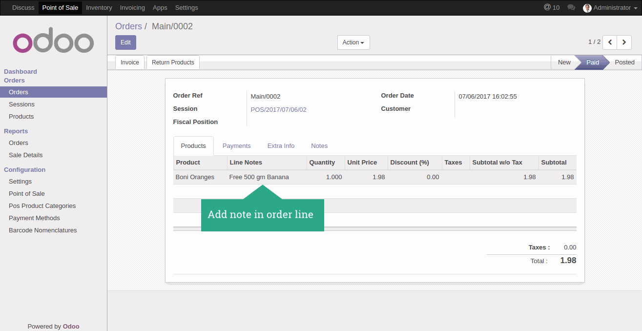This screenshot has width=642, height=331.
Task: Open the Apps menu
Action: click(160, 8)
